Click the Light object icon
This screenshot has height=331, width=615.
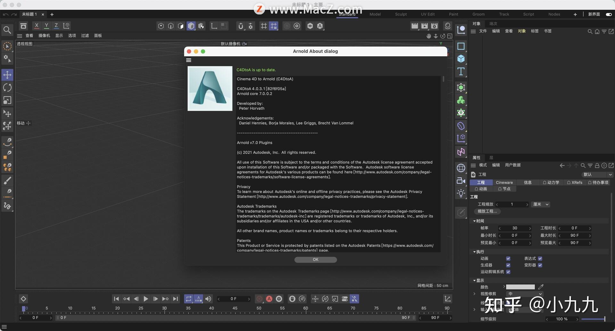point(461,193)
